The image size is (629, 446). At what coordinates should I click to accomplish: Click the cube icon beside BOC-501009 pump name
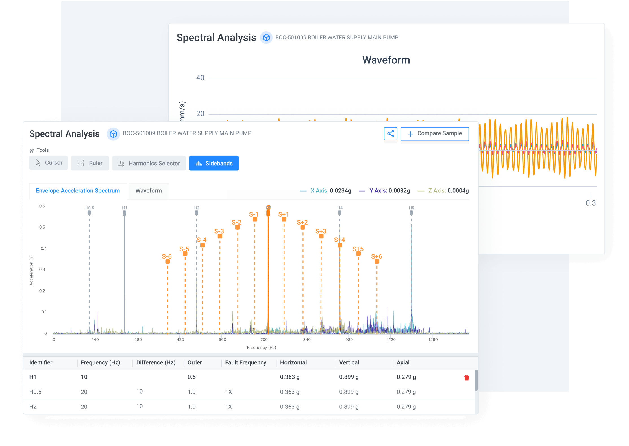114,134
